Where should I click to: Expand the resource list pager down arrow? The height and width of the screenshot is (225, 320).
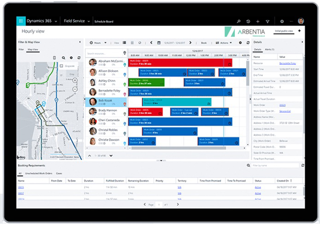[x=111, y=156]
